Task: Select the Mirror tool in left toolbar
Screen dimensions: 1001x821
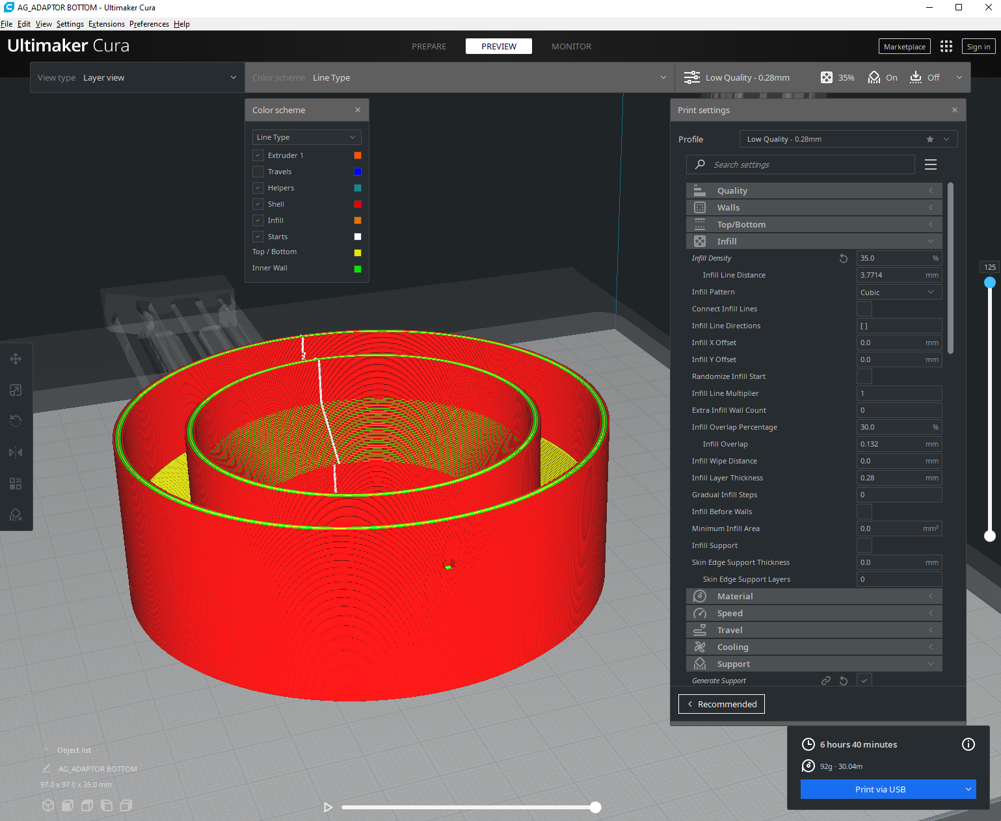Action: pos(16,452)
